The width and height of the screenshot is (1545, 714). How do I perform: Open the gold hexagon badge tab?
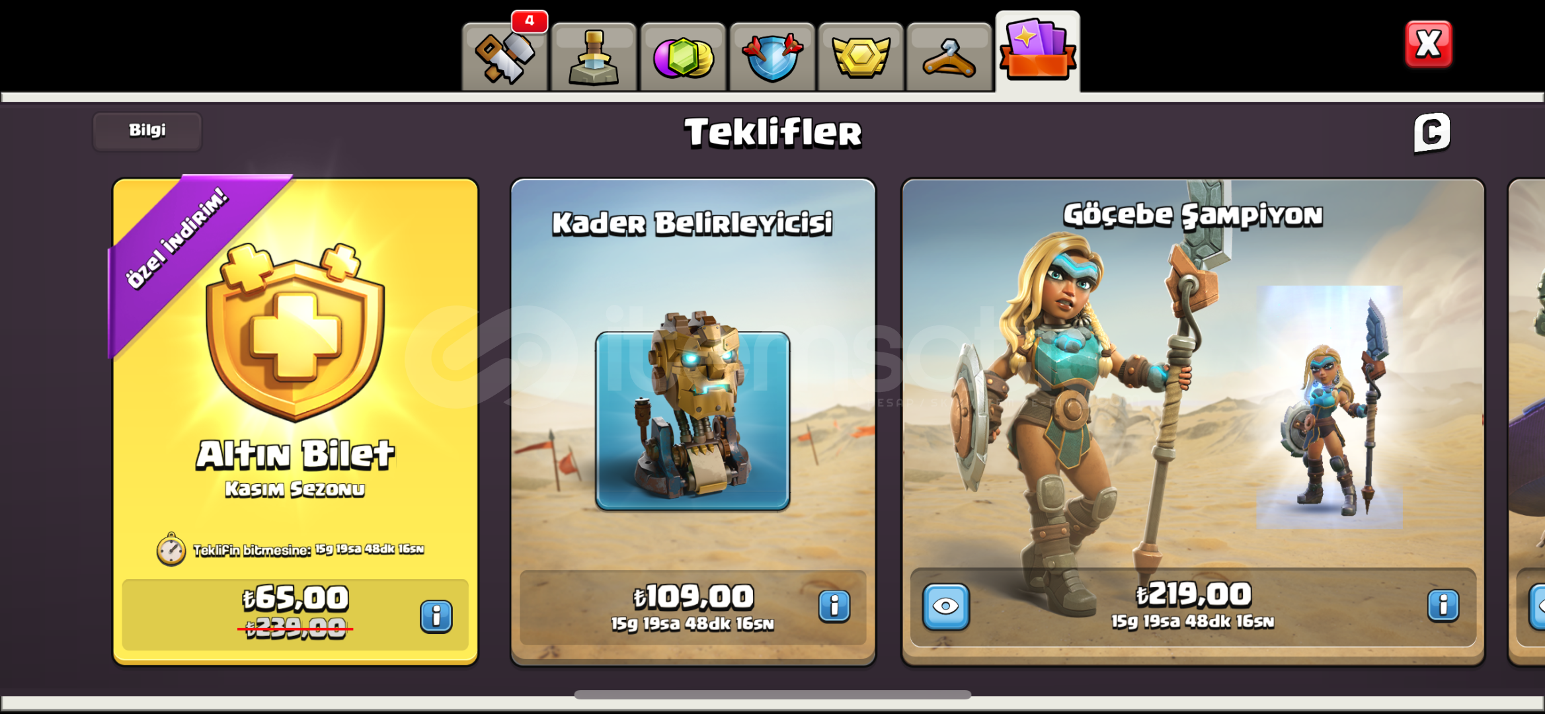[861, 57]
